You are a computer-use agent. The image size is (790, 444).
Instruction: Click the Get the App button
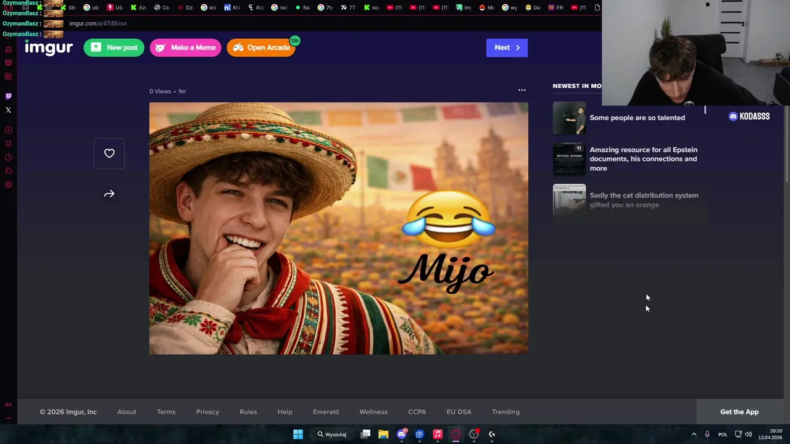(x=739, y=412)
